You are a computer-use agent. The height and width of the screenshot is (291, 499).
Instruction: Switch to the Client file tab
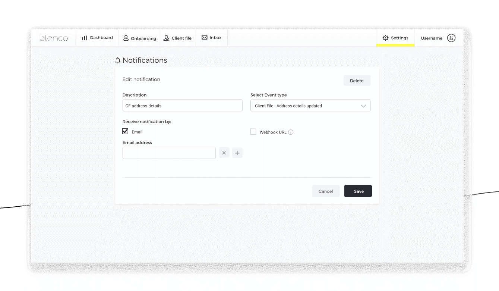[178, 38]
